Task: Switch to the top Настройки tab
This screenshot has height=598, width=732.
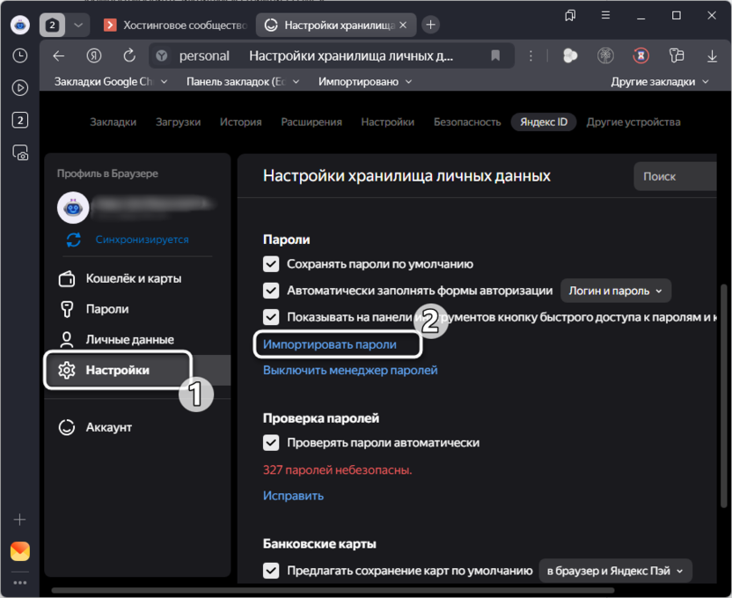Action: pyautogui.click(x=387, y=122)
